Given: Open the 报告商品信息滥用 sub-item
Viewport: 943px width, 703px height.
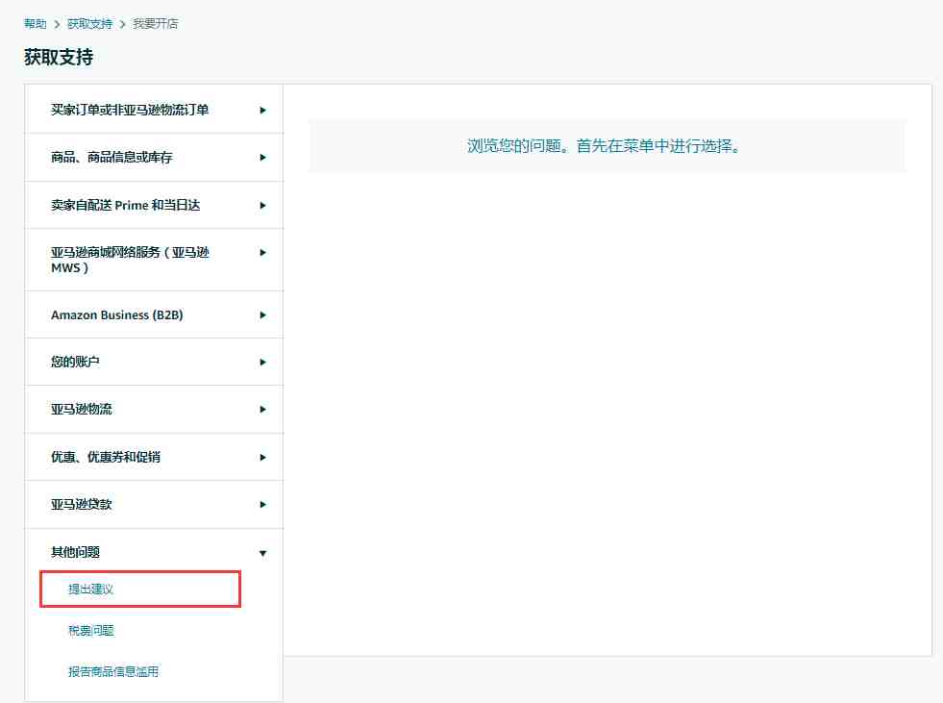Looking at the screenshot, I should 113,671.
